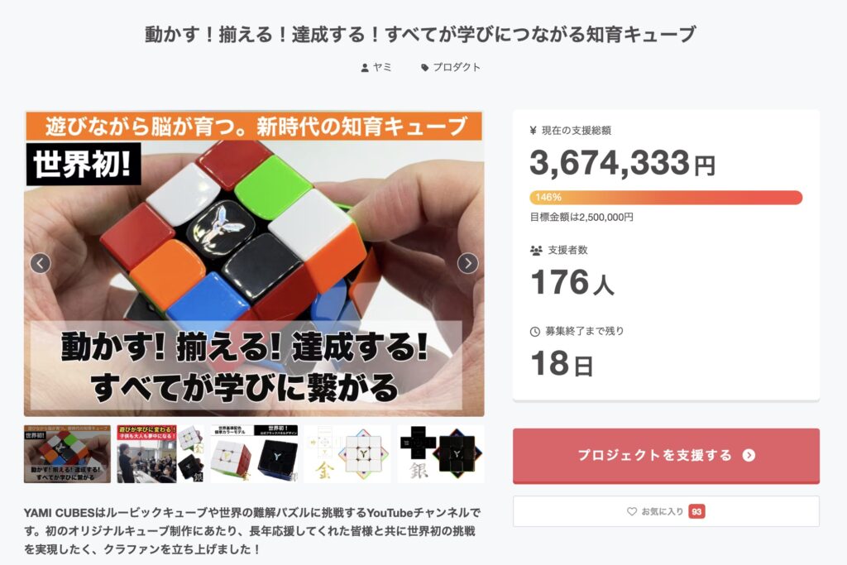The height and width of the screenshot is (565, 847).
Task: Select second thumbnail showing classroom photo
Action: tap(160, 453)
